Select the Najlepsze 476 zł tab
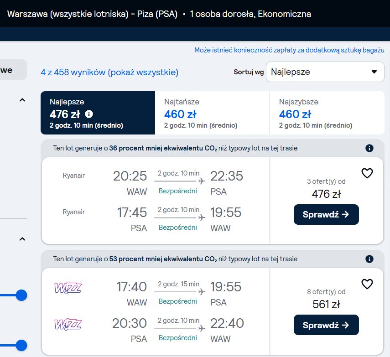This screenshot has height=357, width=390. pos(98,113)
